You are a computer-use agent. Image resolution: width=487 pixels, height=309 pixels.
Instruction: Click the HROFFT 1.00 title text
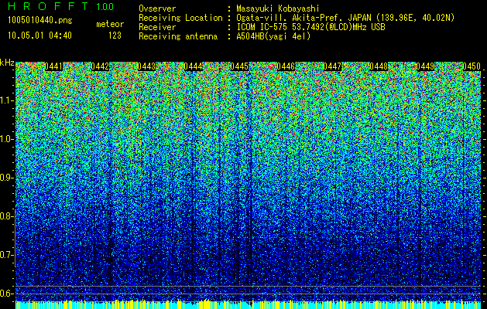[x=60, y=6]
